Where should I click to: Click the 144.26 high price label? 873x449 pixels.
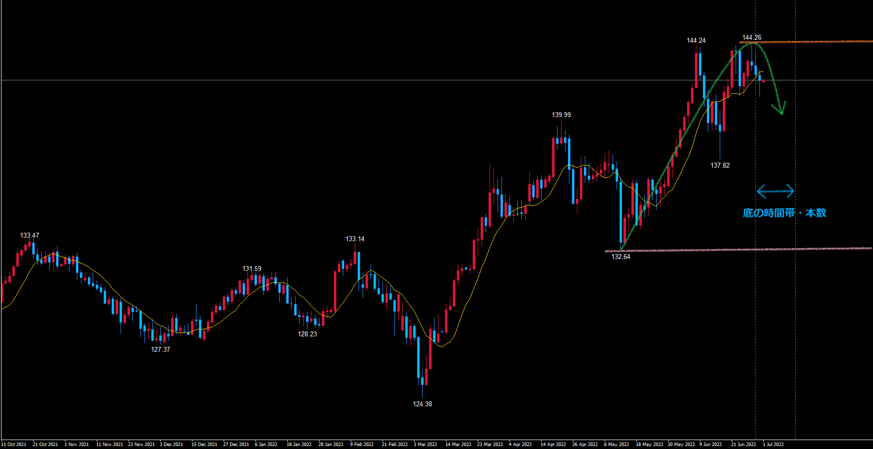click(x=751, y=38)
